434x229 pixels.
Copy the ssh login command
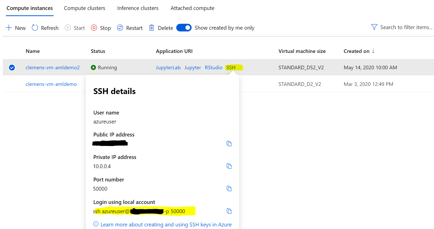[x=229, y=211]
